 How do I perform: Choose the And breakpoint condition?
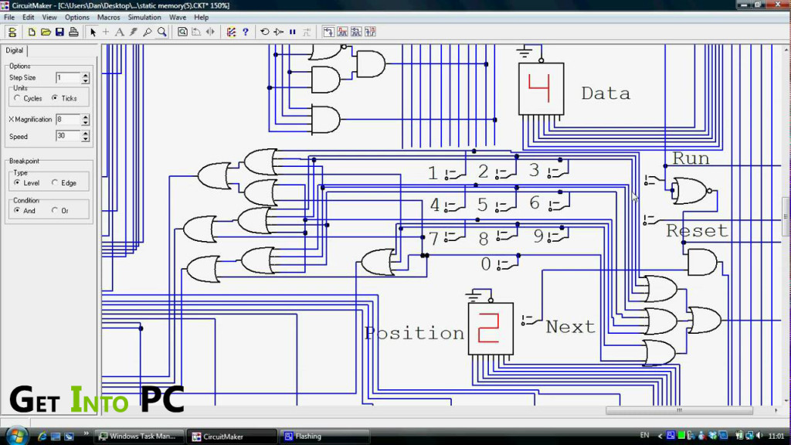[x=25, y=210]
